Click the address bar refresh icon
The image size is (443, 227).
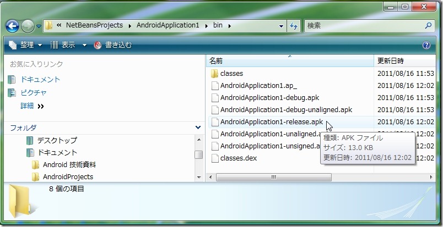294,25
